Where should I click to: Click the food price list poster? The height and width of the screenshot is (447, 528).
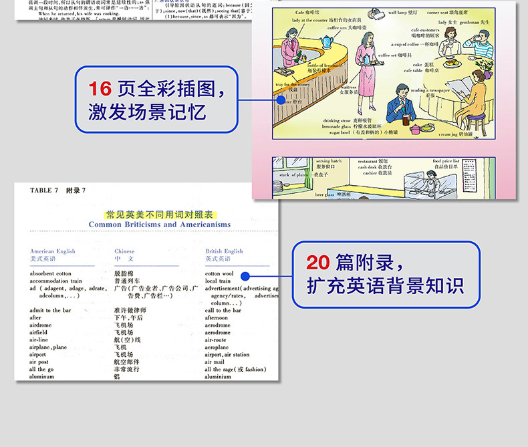469,175
